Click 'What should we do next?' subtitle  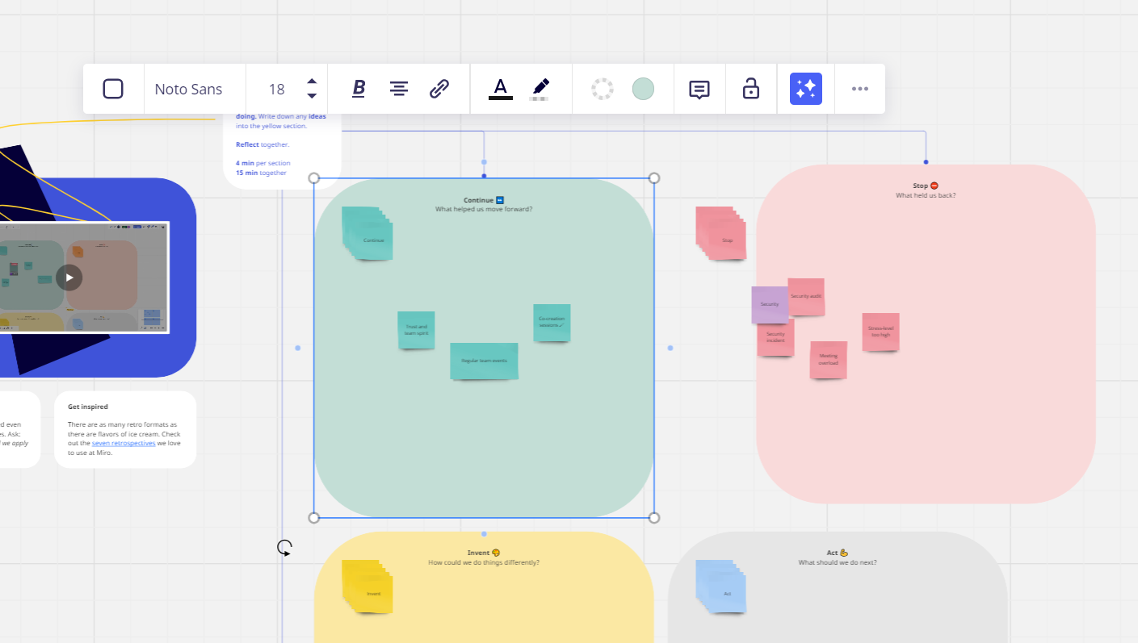(x=838, y=562)
